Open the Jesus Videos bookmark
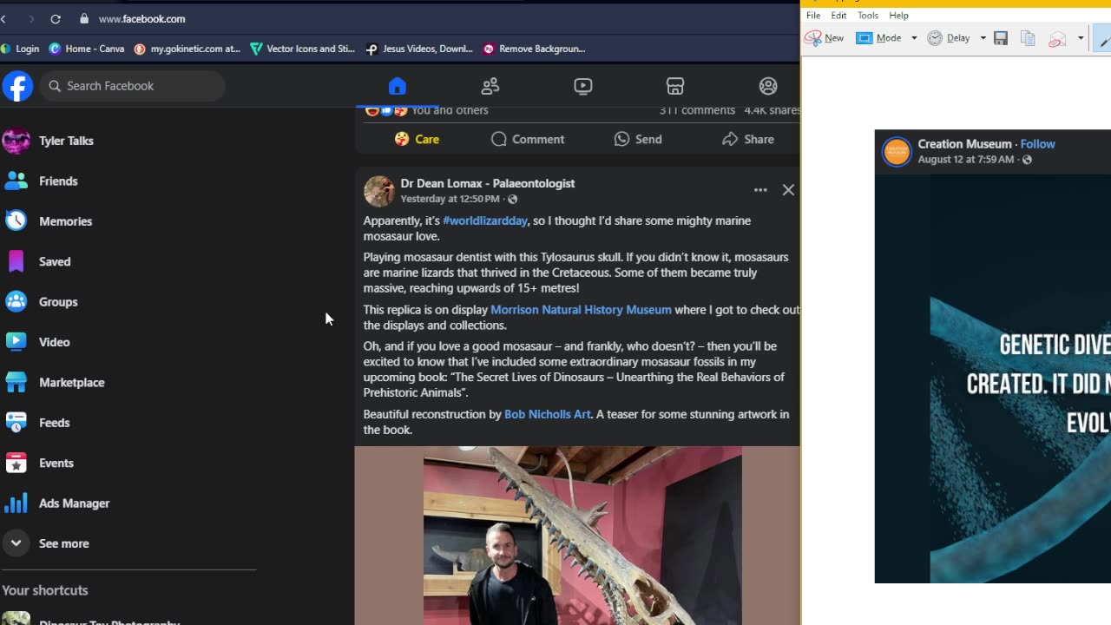This screenshot has width=1111, height=625. coord(419,49)
